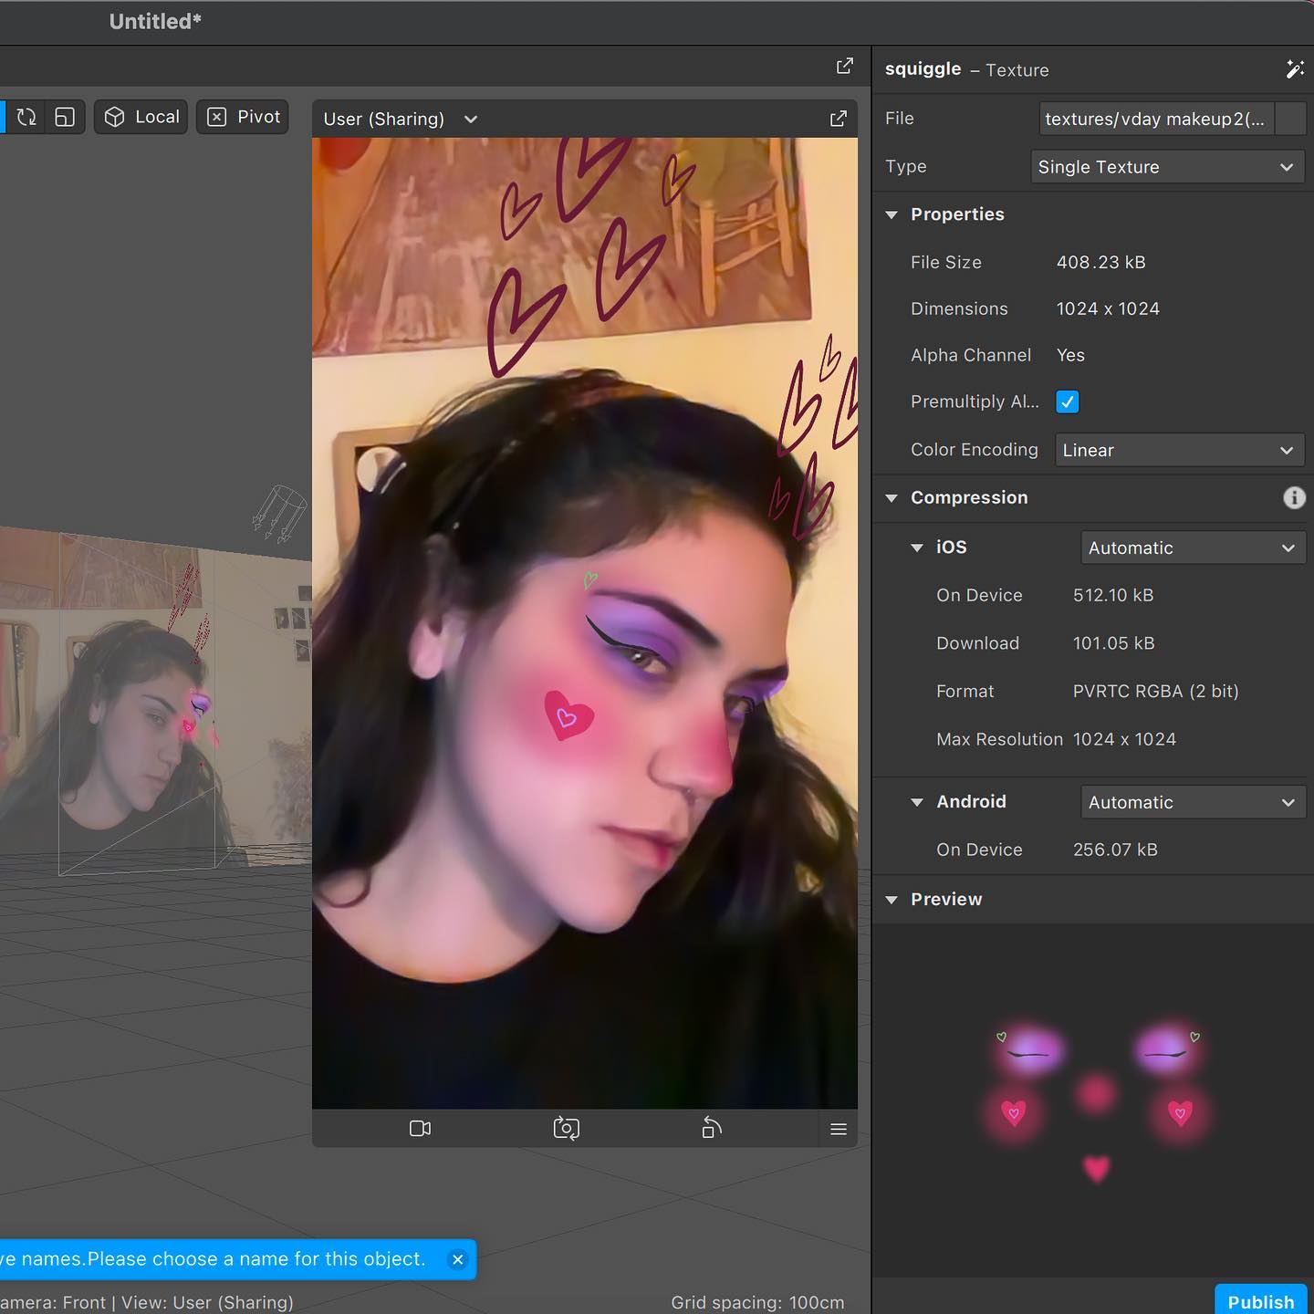Click the File Size value 408.23 kB
This screenshot has width=1314, height=1314.
click(1100, 262)
